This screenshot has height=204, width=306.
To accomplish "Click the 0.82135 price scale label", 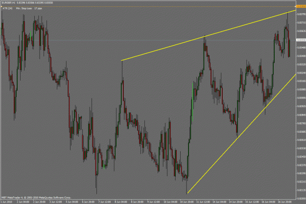I will click(301, 190).
